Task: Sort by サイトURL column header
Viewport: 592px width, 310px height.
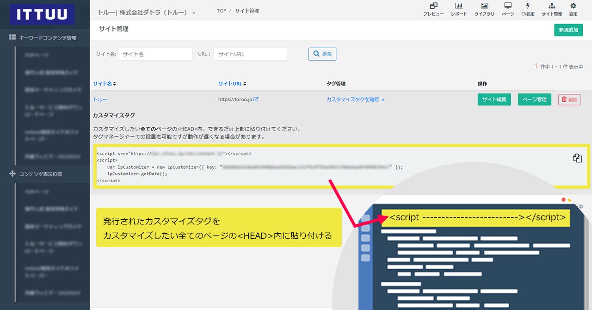Action: [x=232, y=84]
